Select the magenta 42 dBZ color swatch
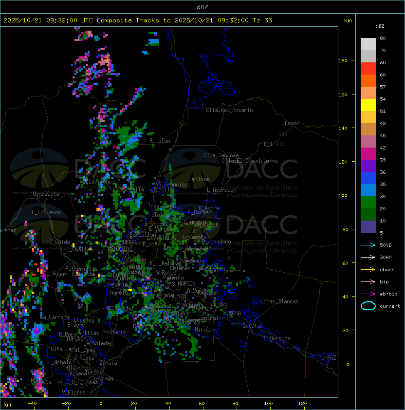 (368, 154)
